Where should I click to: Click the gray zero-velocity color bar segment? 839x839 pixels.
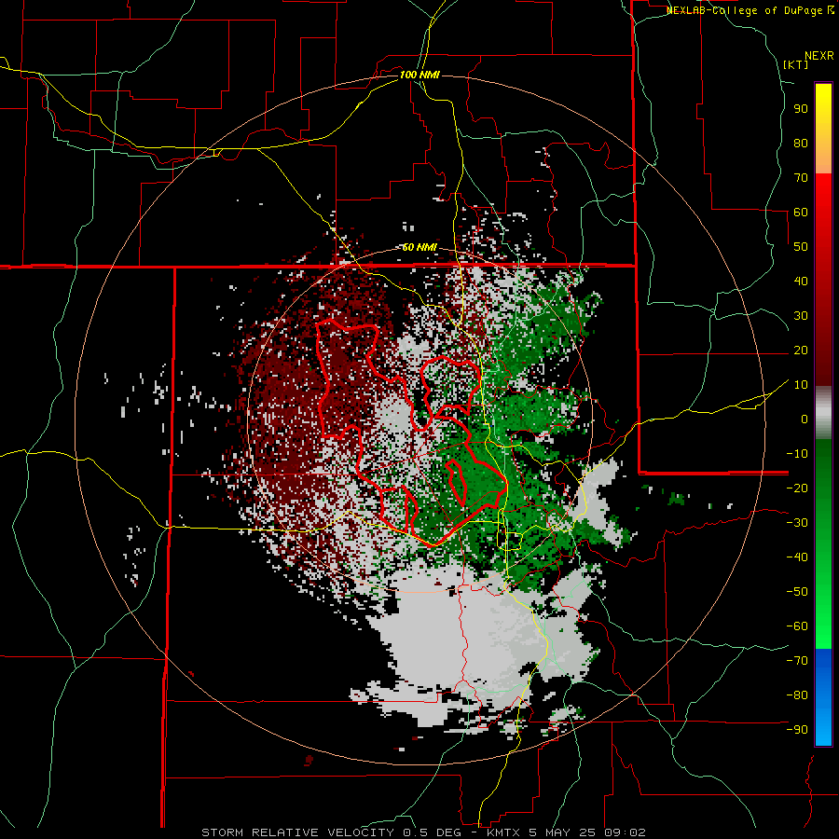[823, 413]
